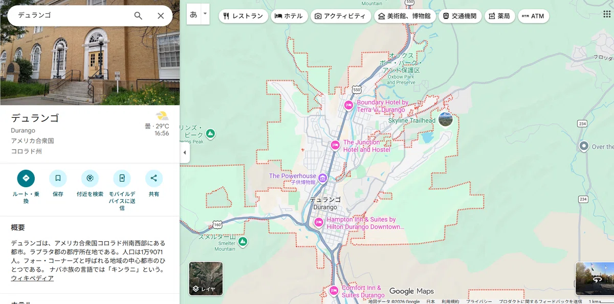Click the search magnifier icon

pos(138,16)
